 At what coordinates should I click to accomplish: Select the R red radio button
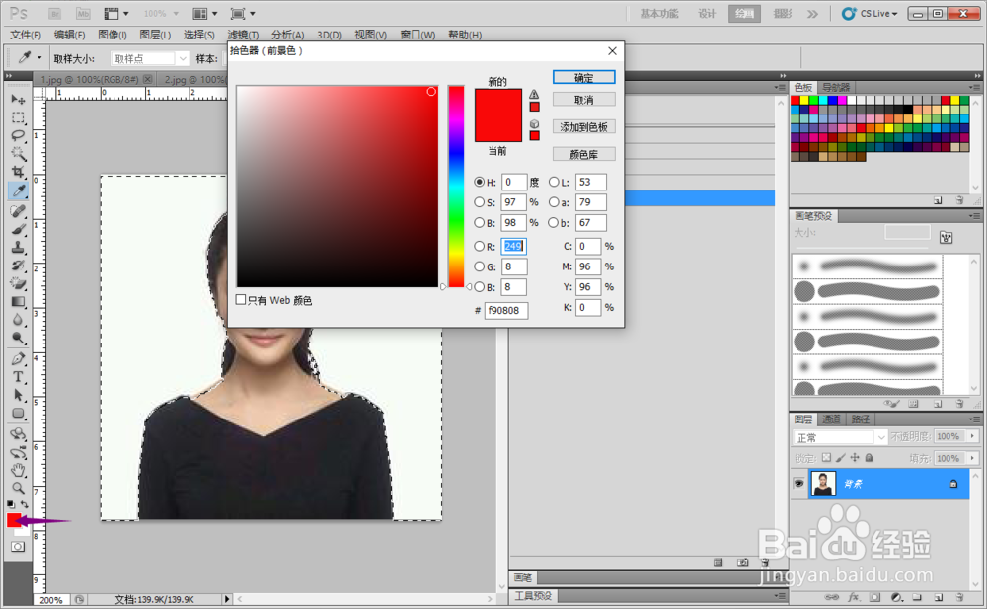pos(479,246)
